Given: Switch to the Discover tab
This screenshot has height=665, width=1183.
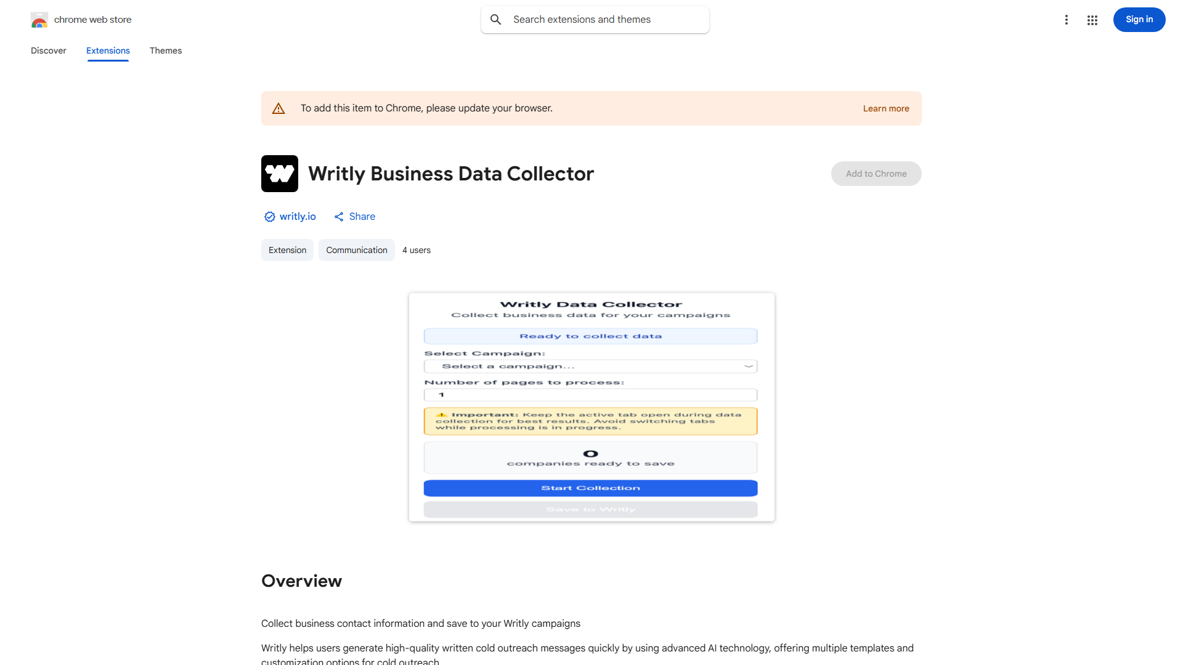Looking at the screenshot, I should coord(49,50).
